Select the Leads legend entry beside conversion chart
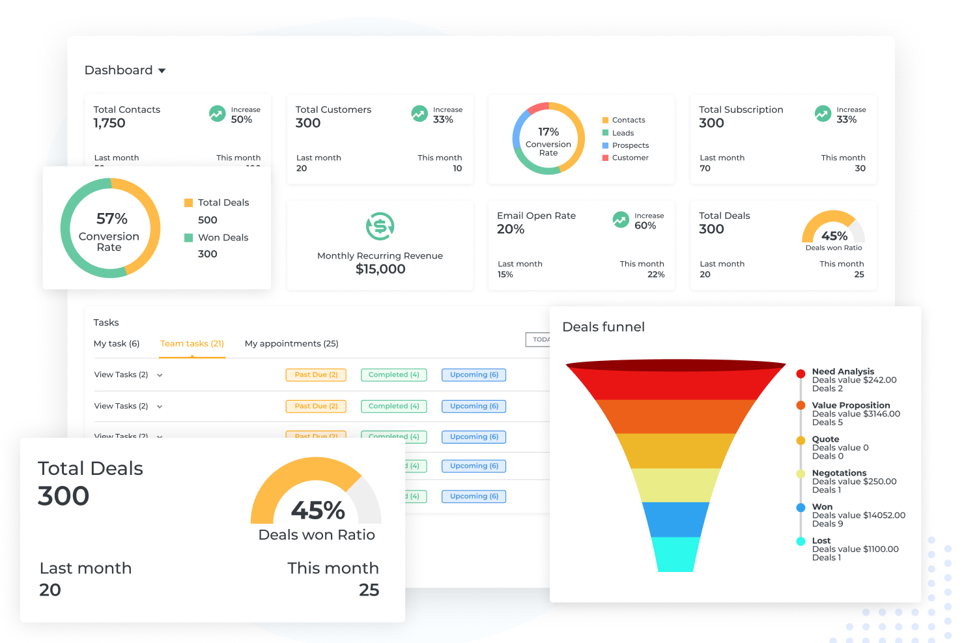The width and height of the screenshot is (964, 643). coord(619,132)
